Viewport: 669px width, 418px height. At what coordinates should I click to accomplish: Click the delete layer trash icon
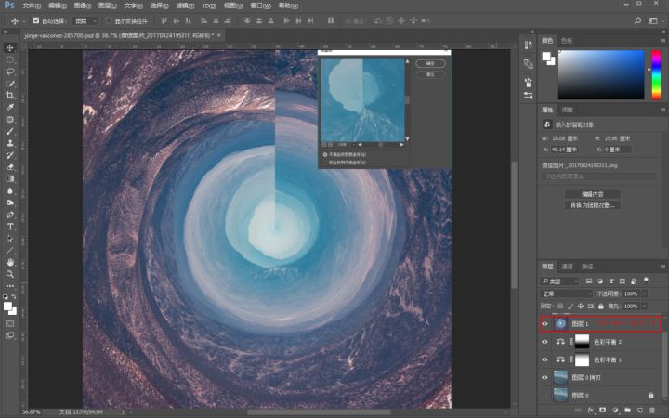tap(654, 409)
